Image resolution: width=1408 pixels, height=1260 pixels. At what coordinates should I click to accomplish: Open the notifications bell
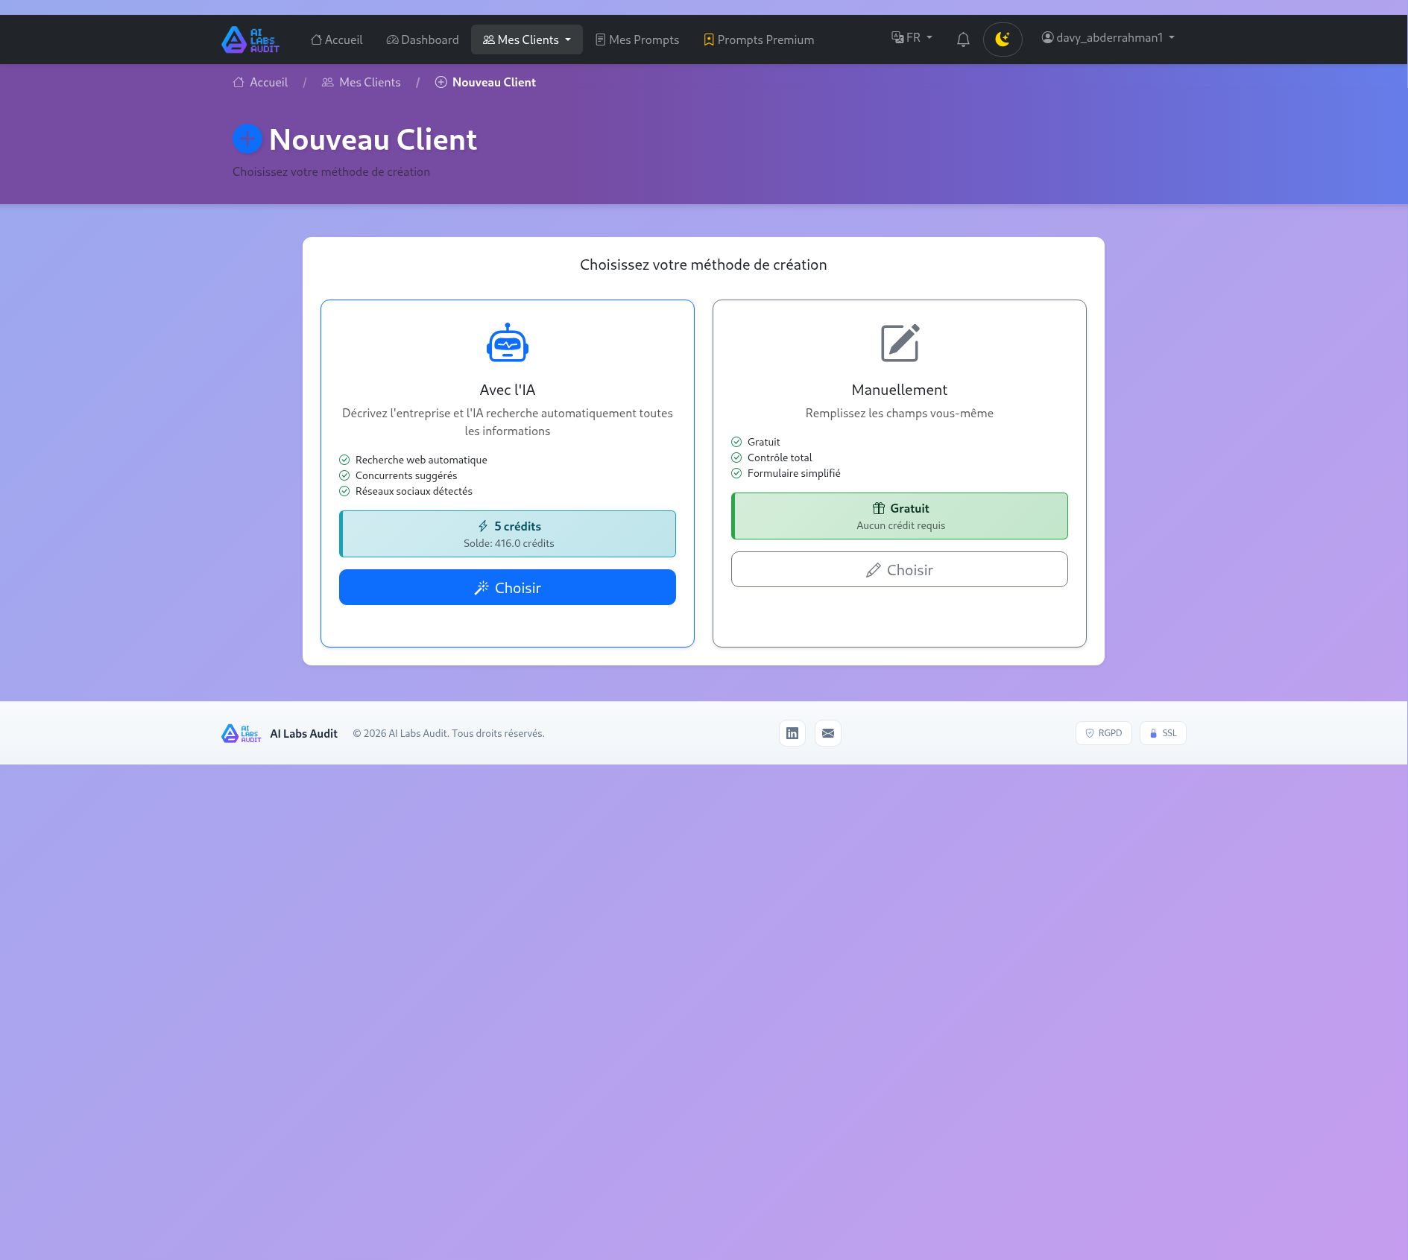(x=962, y=39)
